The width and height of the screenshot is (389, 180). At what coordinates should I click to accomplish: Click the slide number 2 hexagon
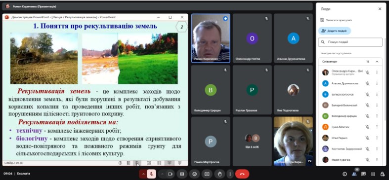click(x=181, y=27)
